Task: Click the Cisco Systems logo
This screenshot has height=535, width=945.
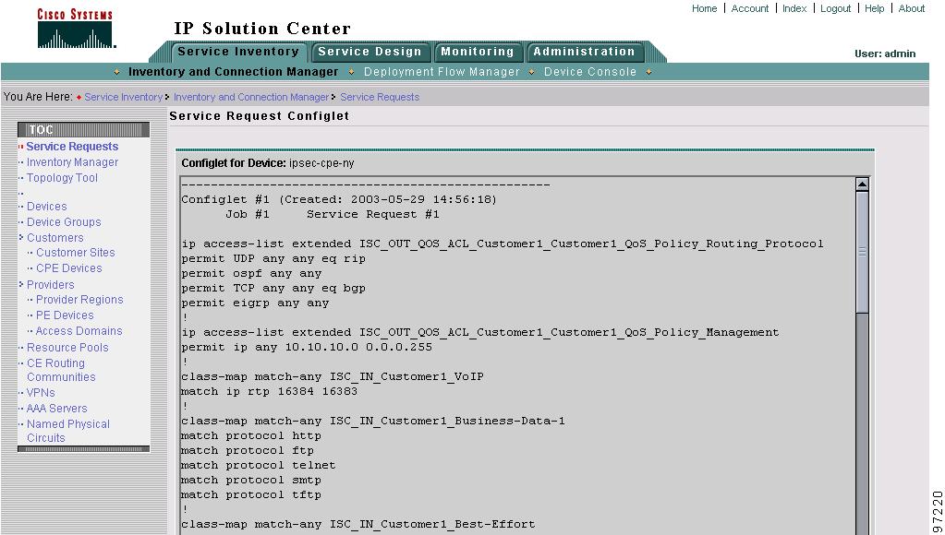Action: 76,28
